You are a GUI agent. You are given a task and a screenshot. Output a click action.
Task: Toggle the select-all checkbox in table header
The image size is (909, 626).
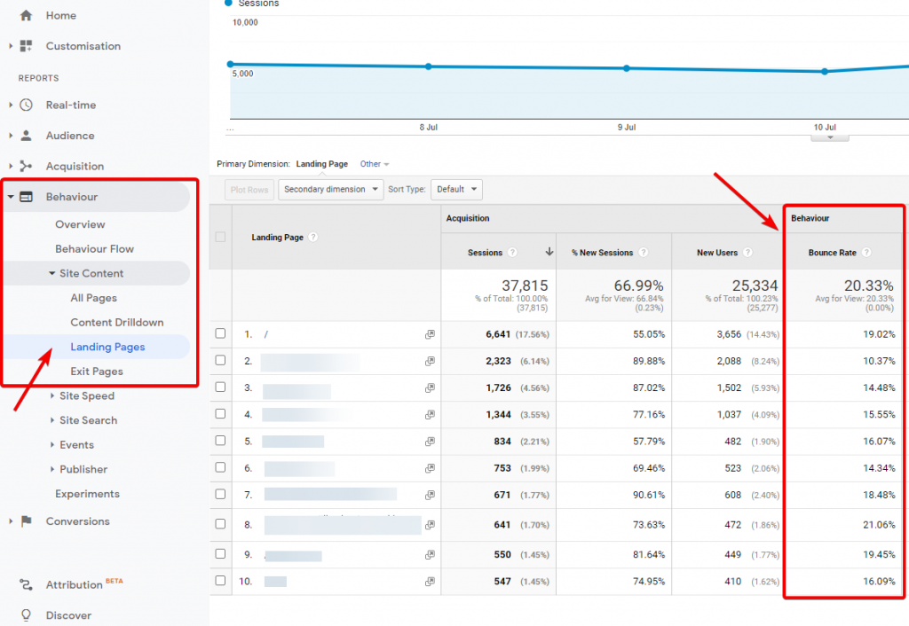point(220,237)
